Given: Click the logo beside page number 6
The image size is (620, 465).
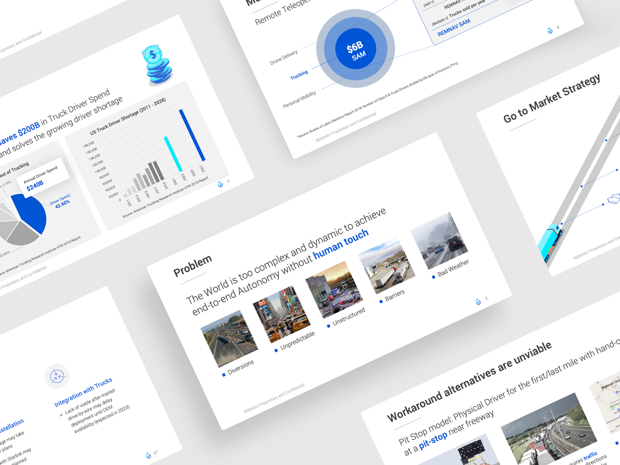Looking at the screenshot, I should tap(550, 31).
